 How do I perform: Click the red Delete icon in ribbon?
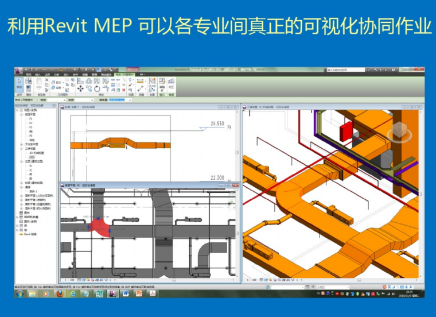pyautogui.click(x=123, y=90)
